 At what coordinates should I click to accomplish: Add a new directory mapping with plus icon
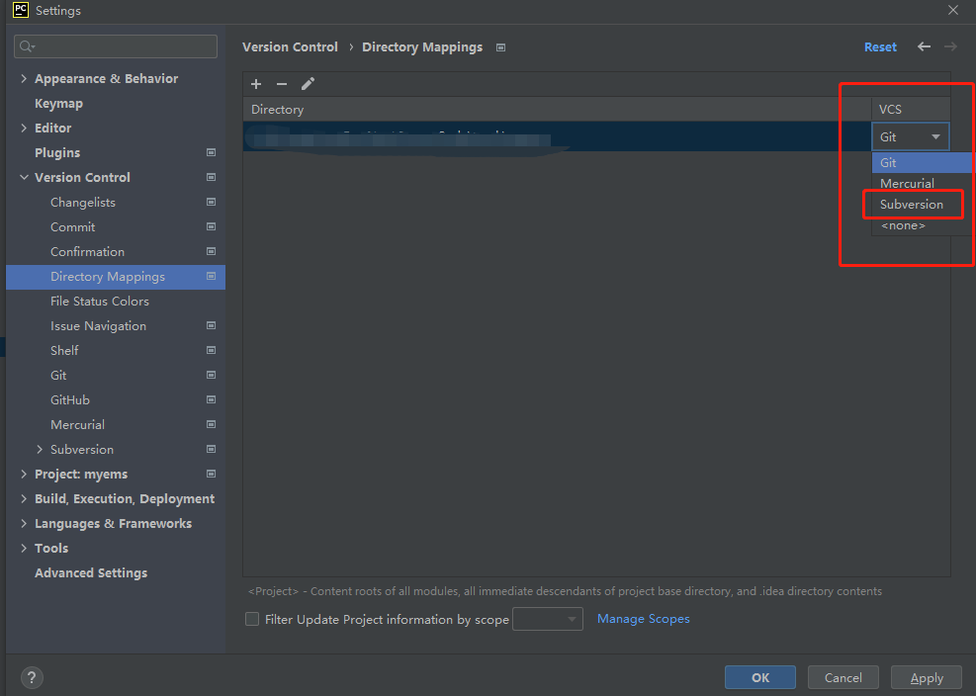tap(256, 84)
